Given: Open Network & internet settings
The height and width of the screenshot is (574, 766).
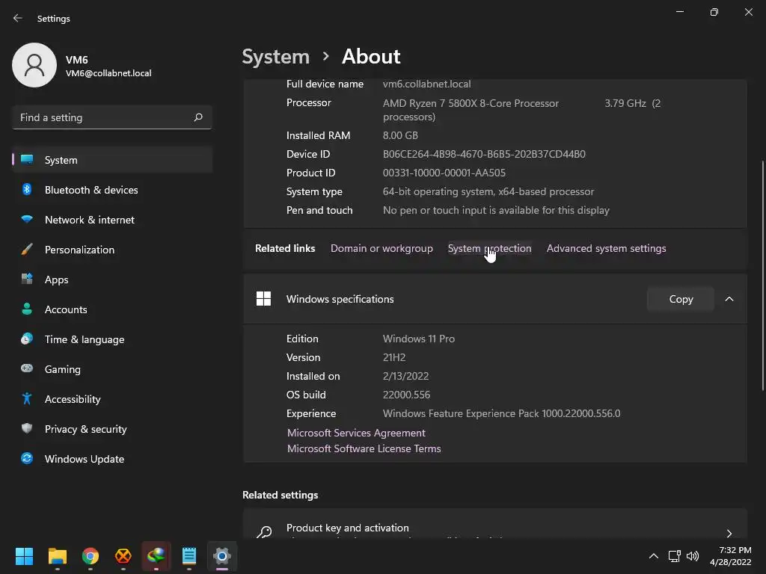Looking at the screenshot, I should tap(112, 220).
